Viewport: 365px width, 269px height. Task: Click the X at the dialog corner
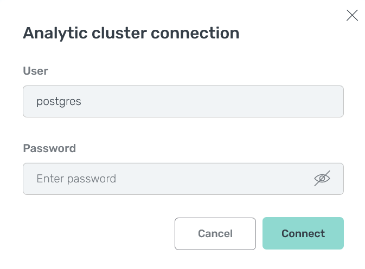(x=352, y=16)
